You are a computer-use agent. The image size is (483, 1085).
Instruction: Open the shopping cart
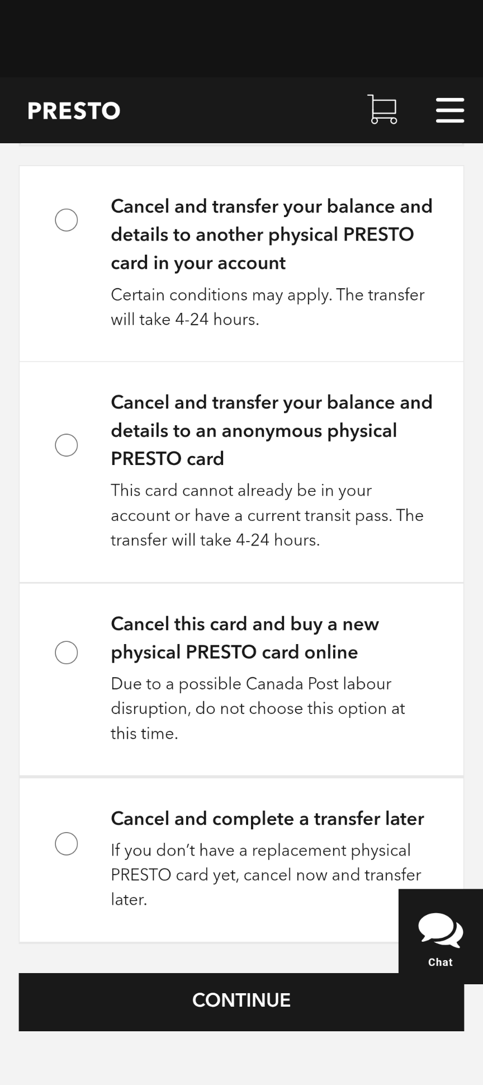tap(382, 109)
